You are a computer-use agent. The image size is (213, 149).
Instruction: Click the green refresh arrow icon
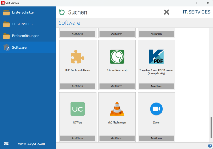click(62, 12)
